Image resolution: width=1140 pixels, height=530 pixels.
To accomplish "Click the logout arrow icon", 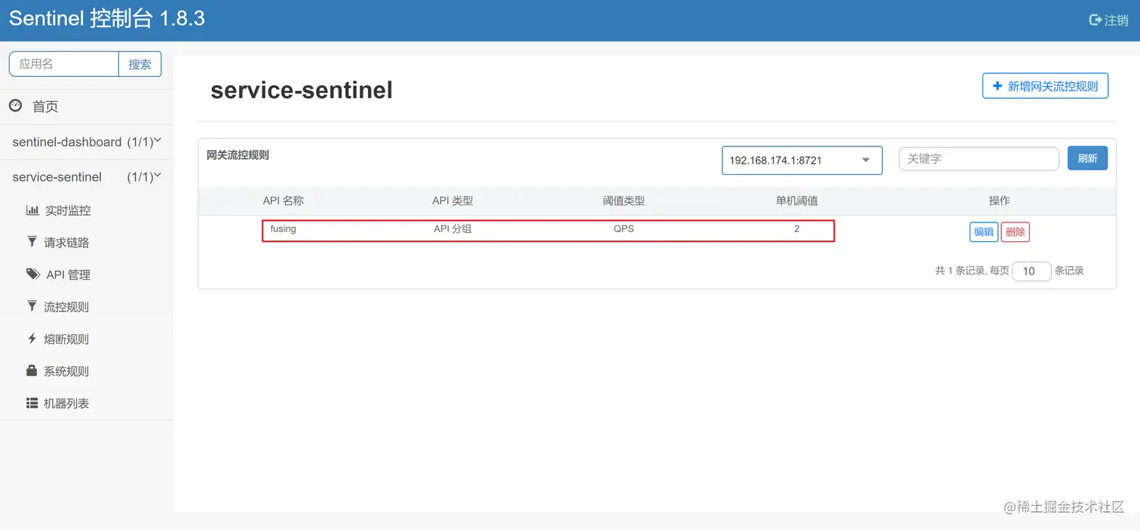I will tap(1096, 20).
